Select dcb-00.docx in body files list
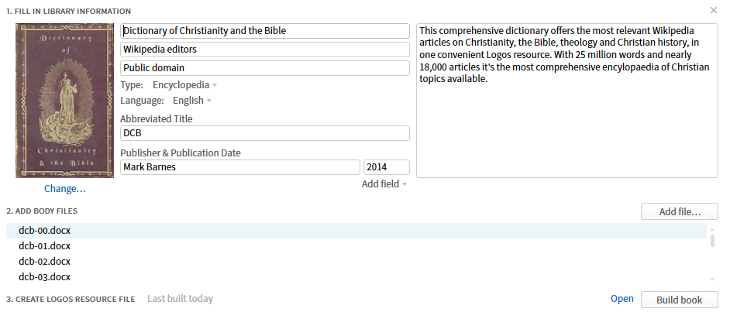Image resolution: width=730 pixels, height=312 pixels. 356,231
